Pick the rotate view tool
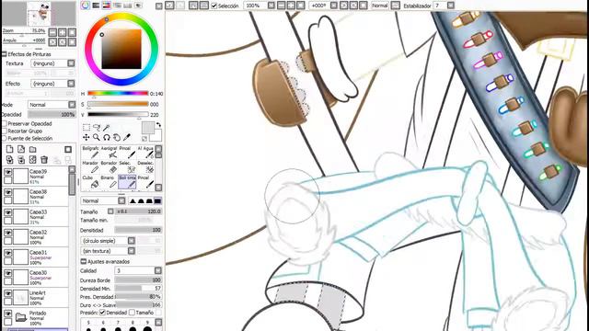Screen dimensions: 589x331 (107, 137)
